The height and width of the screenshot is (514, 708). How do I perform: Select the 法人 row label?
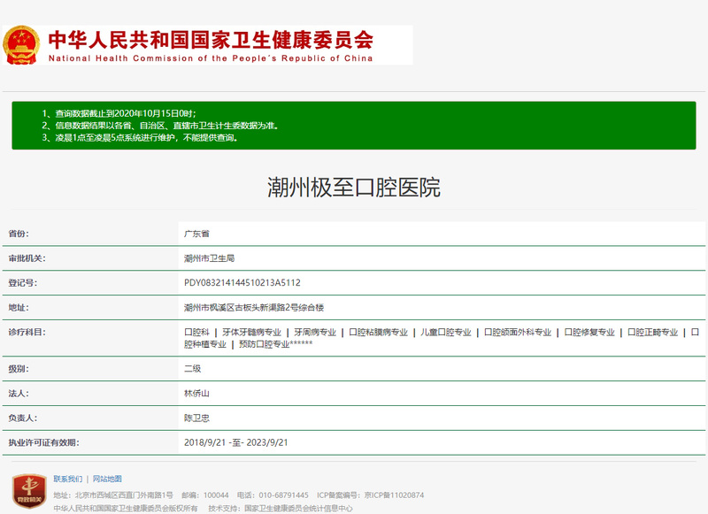tap(19, 394)
